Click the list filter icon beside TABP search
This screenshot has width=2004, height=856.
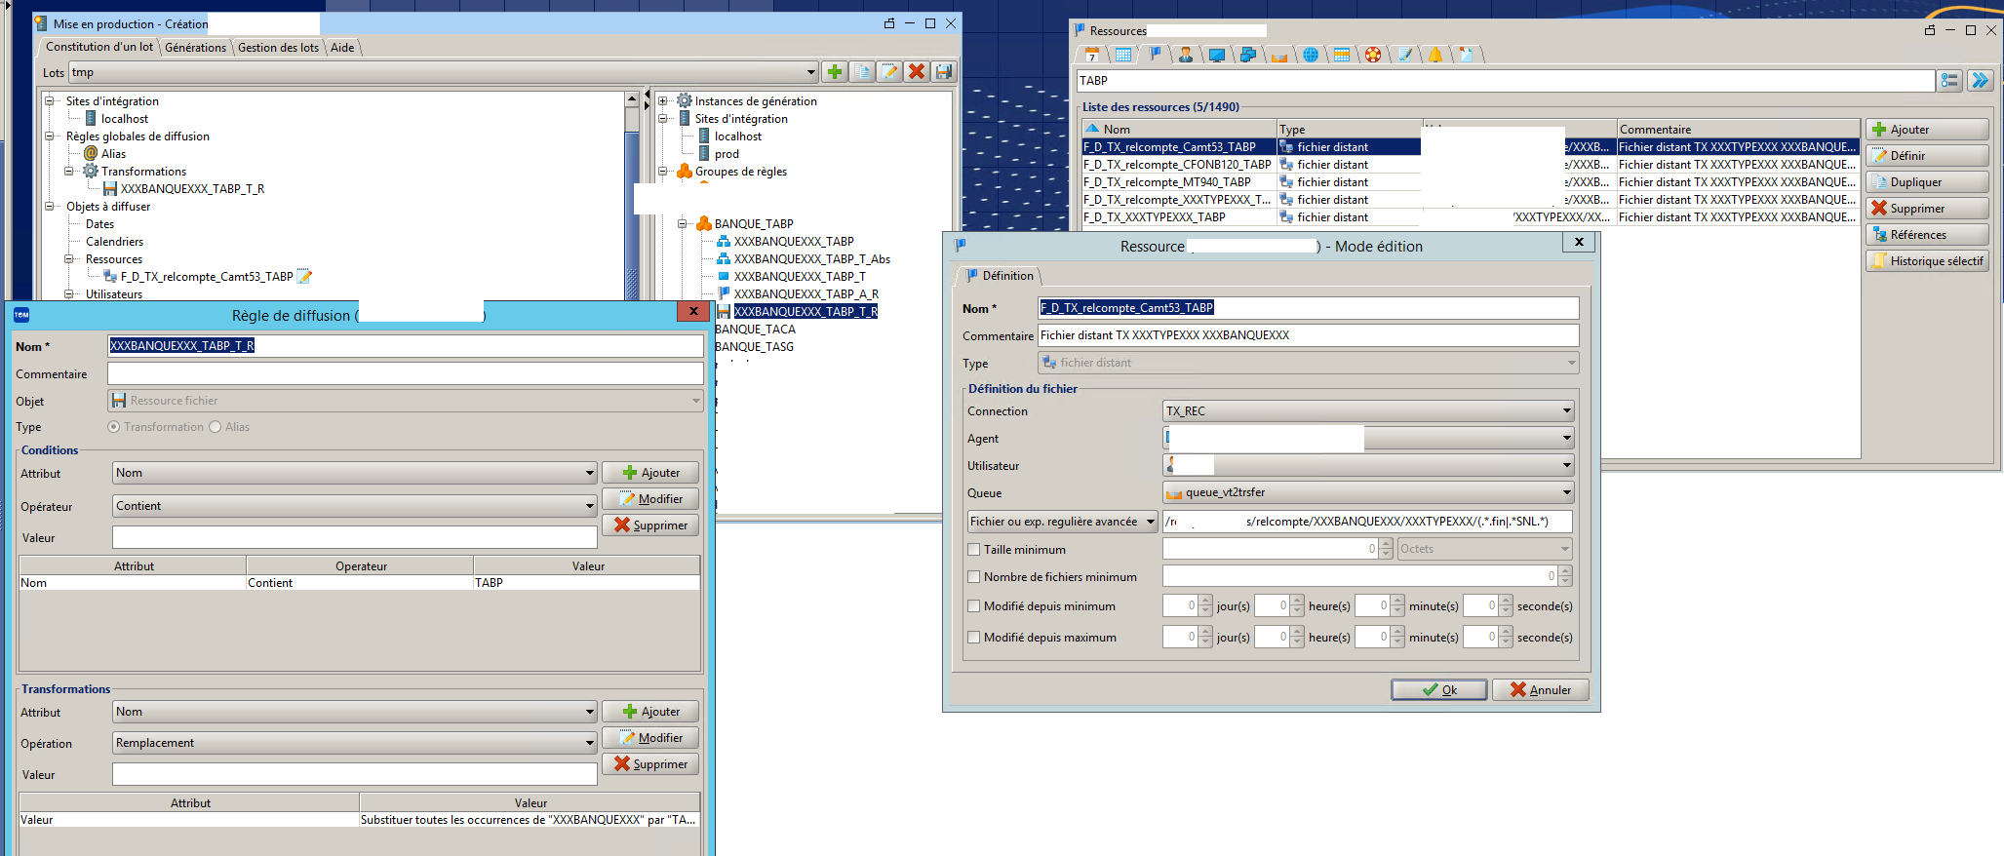(1949, 81)
